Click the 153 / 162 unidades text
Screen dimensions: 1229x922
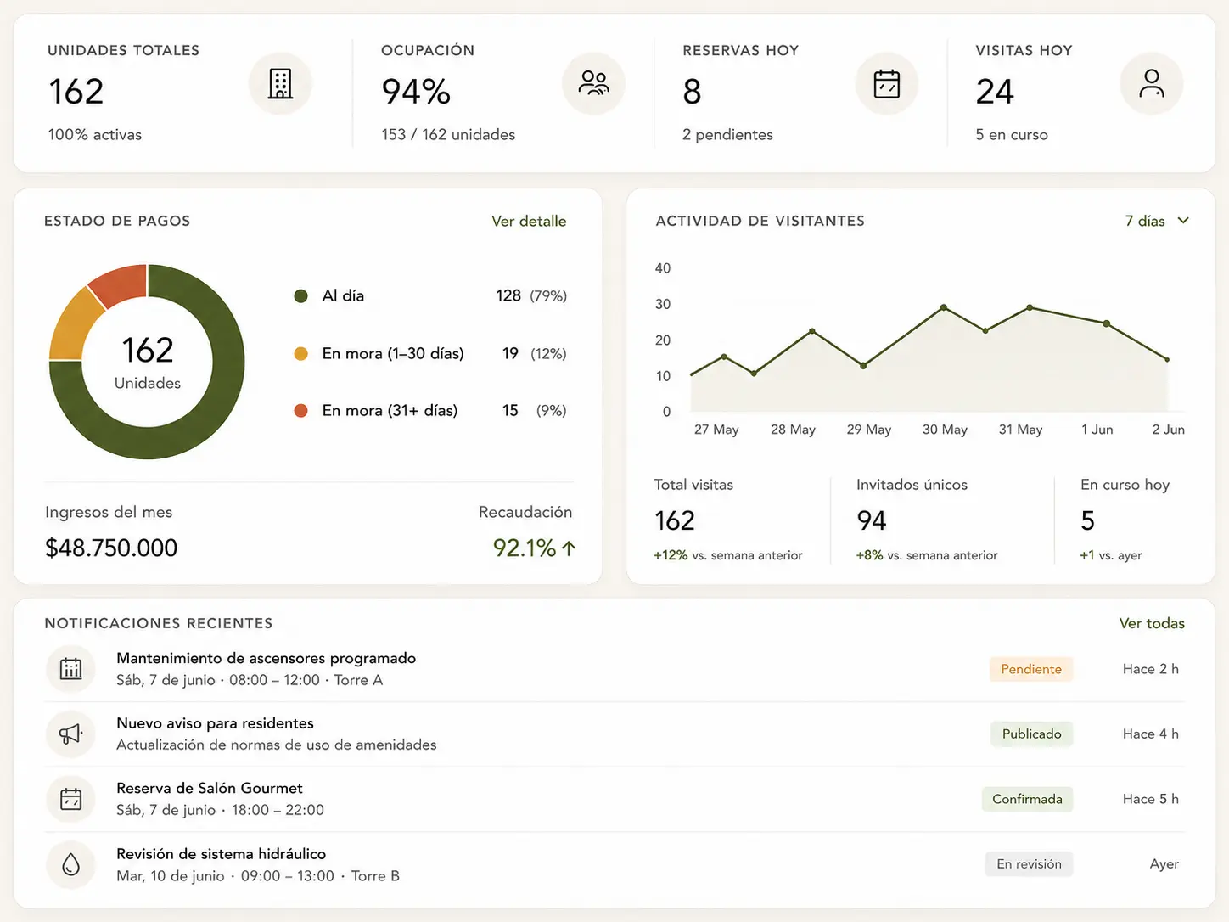pos(448,134)
